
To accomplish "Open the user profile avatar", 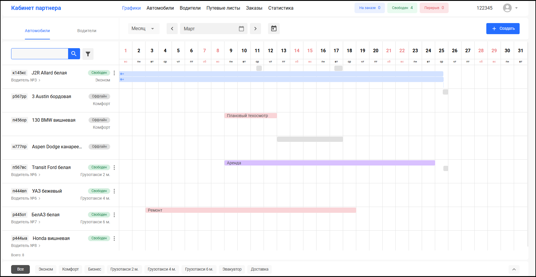I will coord(507,8).
